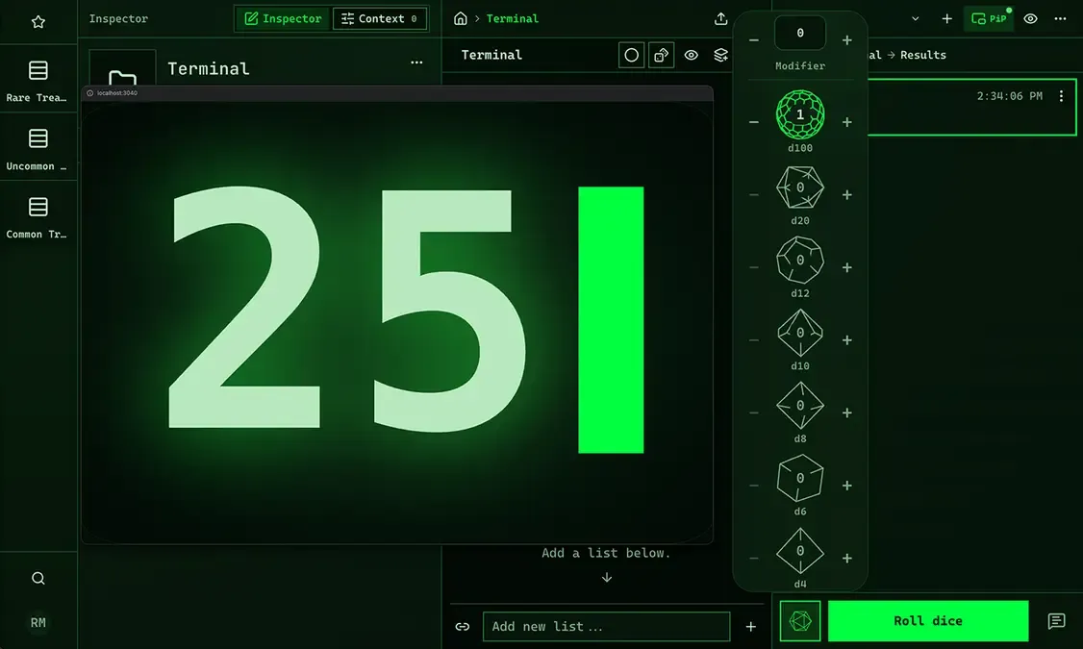Click the plus button beside Add new list

click(x=751, y=626)
